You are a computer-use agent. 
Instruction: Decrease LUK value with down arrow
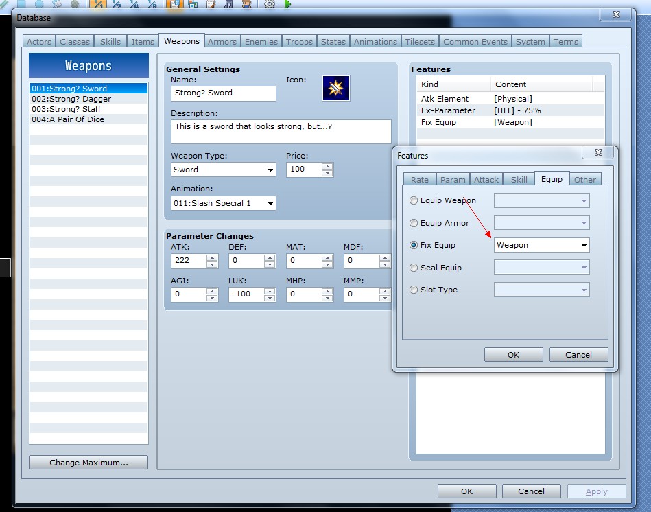(270, 298)
